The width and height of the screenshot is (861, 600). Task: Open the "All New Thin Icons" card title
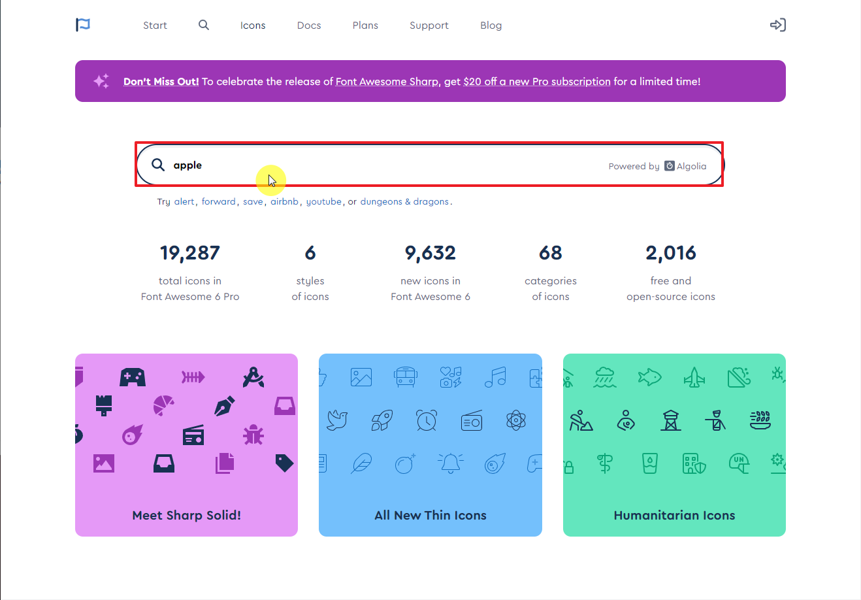click(x=431, y=515)
